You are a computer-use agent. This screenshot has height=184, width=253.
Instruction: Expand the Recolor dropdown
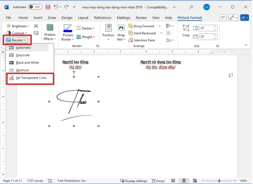(17, 40)
